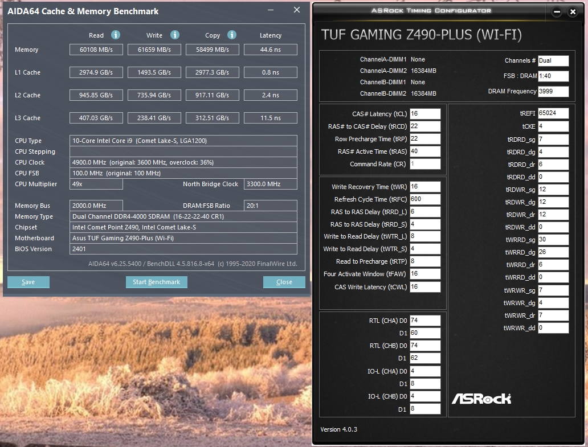Click Write to Read Delay (tWTR_L) field
588x447 pixels.
click(x=425, y=236)
